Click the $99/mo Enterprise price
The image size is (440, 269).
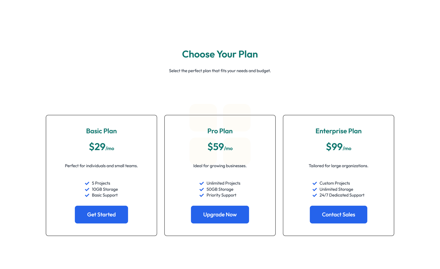tap(338, 147)
